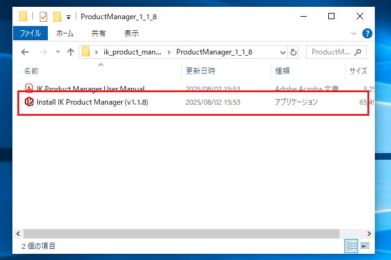The image size is (391, 260).
Task: Click the horizontal scrollbar right arrow
Action: click(369, 233)
